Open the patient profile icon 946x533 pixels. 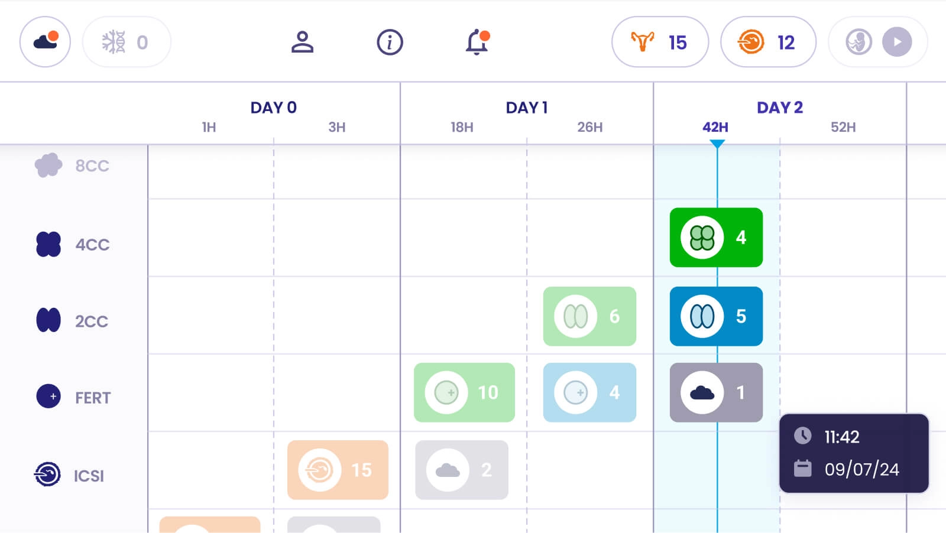(302, 42)
